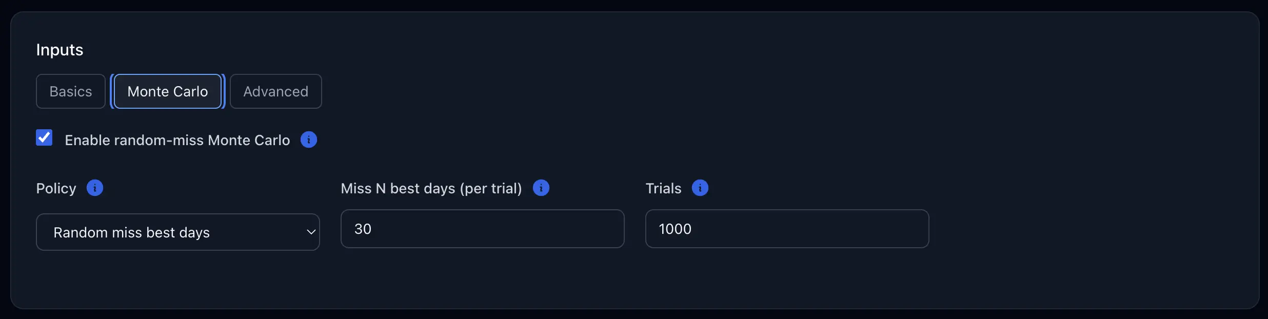The image size is (1268, 319).
Task: Click the Trials label text
Action: [x=663, y=188]
